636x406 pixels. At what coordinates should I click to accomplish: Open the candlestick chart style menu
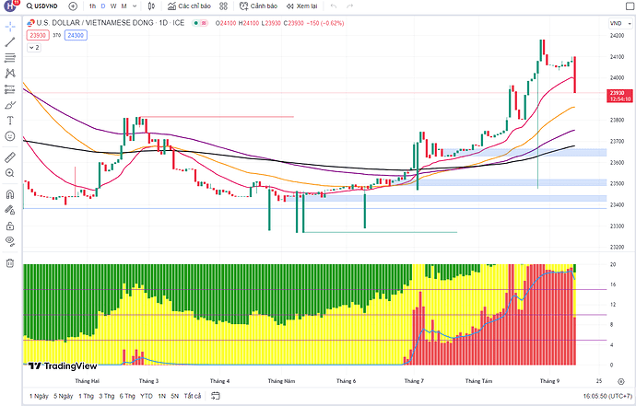click(x=152, y=6)
